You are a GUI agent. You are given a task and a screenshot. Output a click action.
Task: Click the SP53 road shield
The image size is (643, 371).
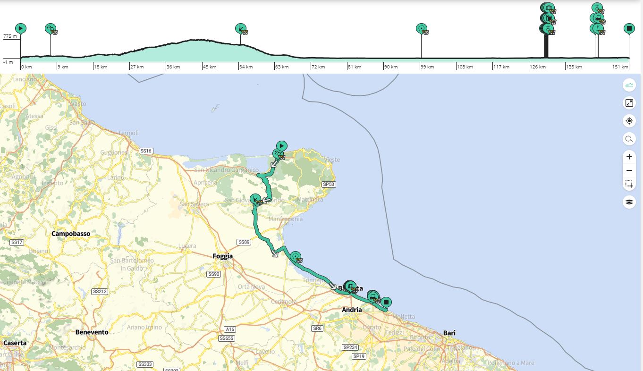pos(328,184)
